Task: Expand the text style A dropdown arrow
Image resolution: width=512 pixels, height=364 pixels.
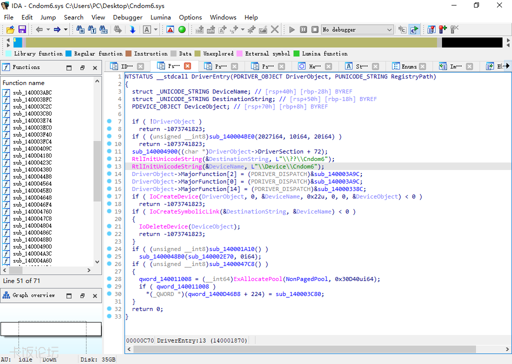Action: [155, 29]
